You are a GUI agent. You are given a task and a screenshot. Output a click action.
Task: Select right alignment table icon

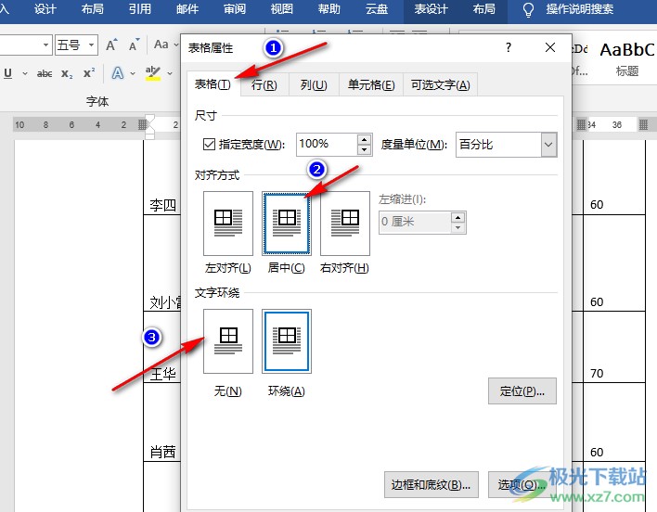pos(345,224)
